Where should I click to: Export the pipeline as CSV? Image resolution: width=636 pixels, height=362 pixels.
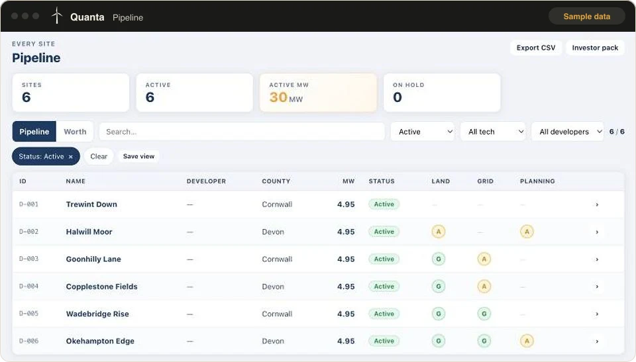tap(536, 48)
